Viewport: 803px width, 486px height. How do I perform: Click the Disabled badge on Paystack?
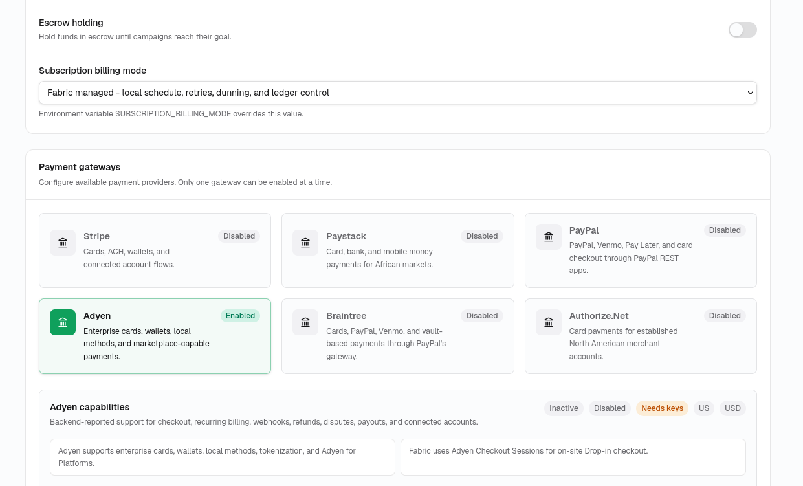click(x=482, y=236)
